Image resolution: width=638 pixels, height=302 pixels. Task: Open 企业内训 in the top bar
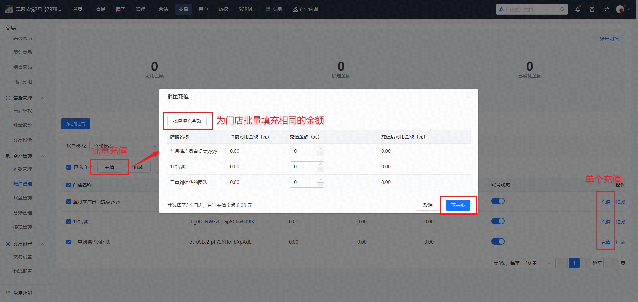point(305,9)
